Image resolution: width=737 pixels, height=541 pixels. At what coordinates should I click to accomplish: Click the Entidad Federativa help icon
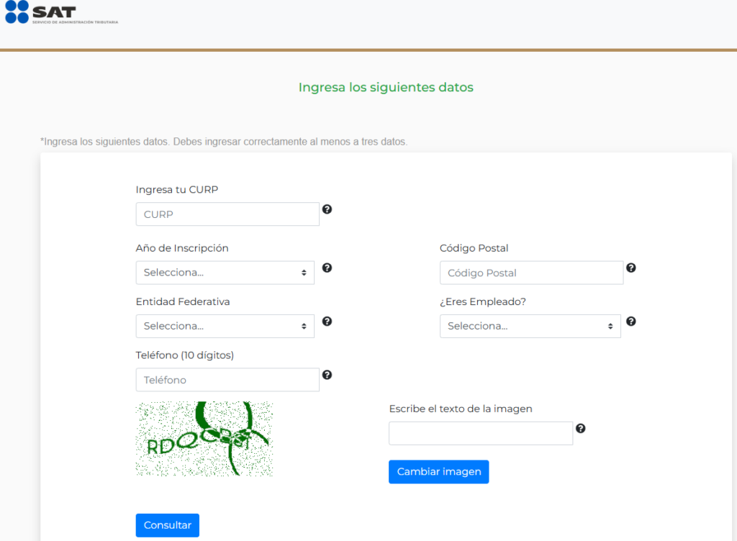[x=327, y=321]
